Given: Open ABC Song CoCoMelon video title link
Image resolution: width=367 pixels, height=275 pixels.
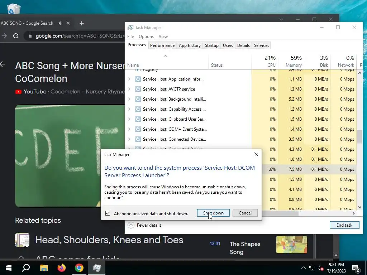Looking at the screenshot, I should 70,72.
